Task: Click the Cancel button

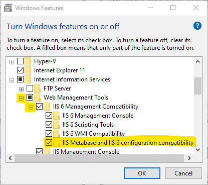Action: (183, 173)
